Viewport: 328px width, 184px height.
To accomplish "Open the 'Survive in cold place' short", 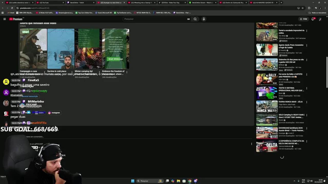I will pyautogui.click(x=61, y=49).
